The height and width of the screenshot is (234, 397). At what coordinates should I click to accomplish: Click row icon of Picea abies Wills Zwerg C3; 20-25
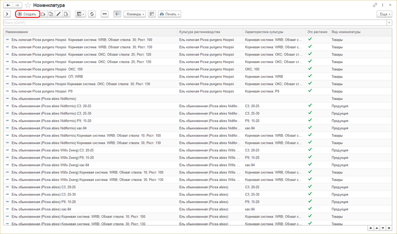[x=7, y=150]
